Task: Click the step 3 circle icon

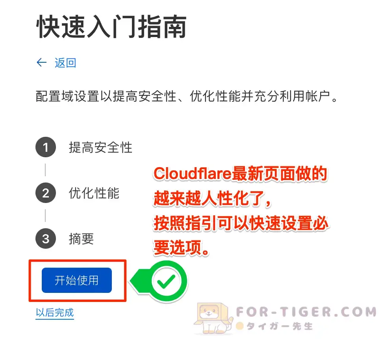Action: (46, 238)
